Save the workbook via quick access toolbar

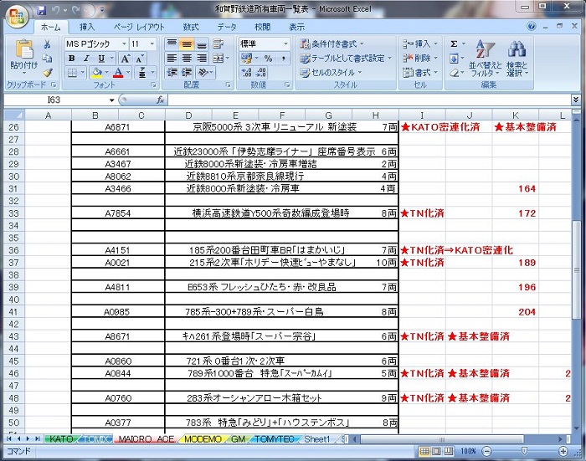(x=41, y=10)
